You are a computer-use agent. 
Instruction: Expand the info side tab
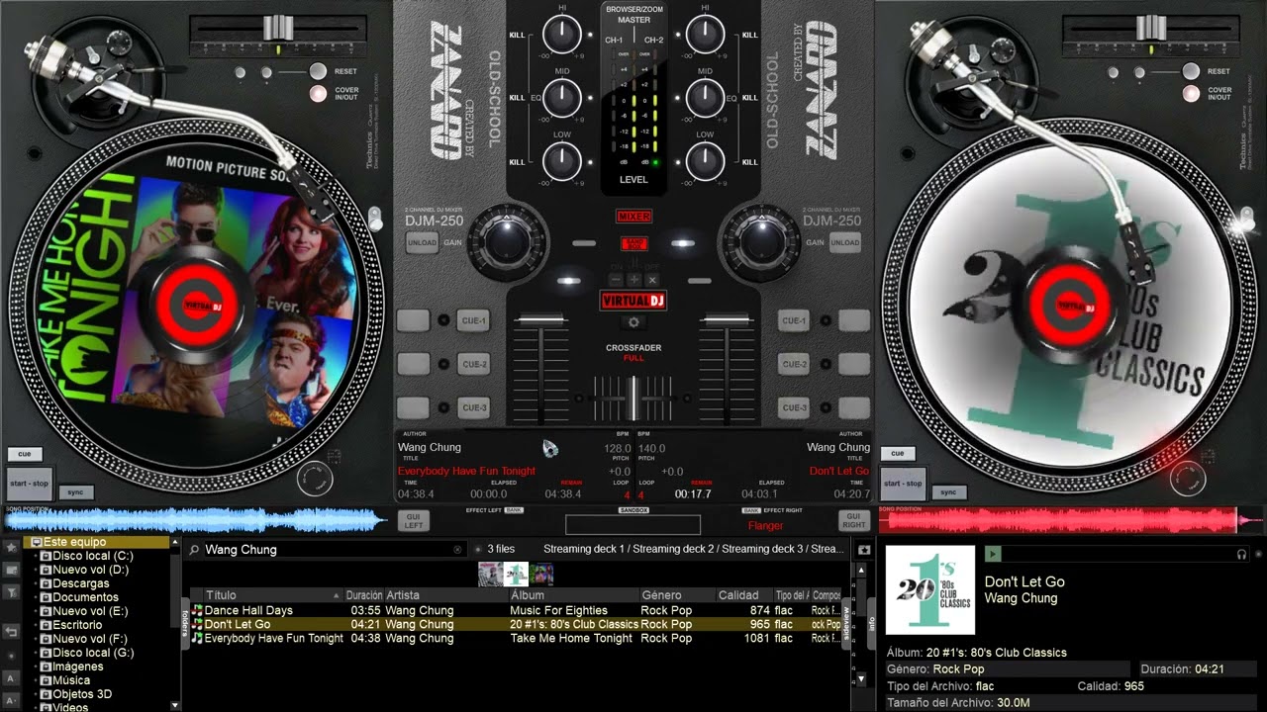pos(873,623)
